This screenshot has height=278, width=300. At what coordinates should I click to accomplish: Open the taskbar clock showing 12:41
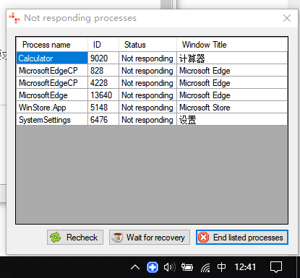(245, 267)
